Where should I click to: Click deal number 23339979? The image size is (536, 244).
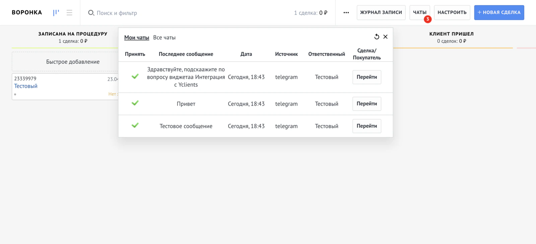pyautogui.click(x=25, y=79)
